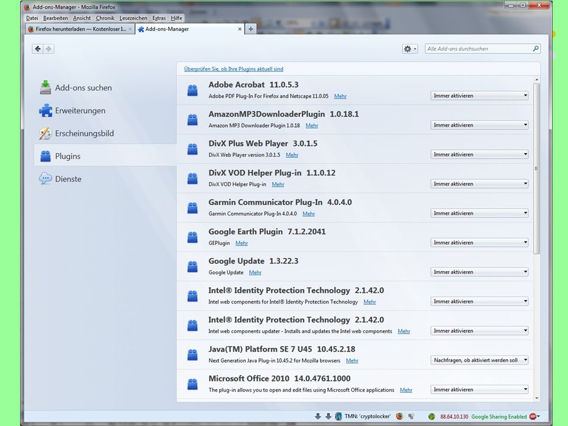The width and height of the screenshot is (568, 426).
Task: Click the Adblock Plus status bar icon
Action: [533, 417]
